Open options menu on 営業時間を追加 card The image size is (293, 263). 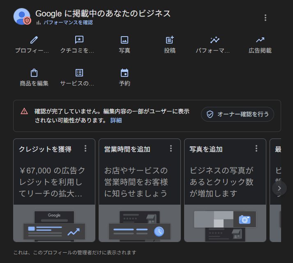pos(171,148)
